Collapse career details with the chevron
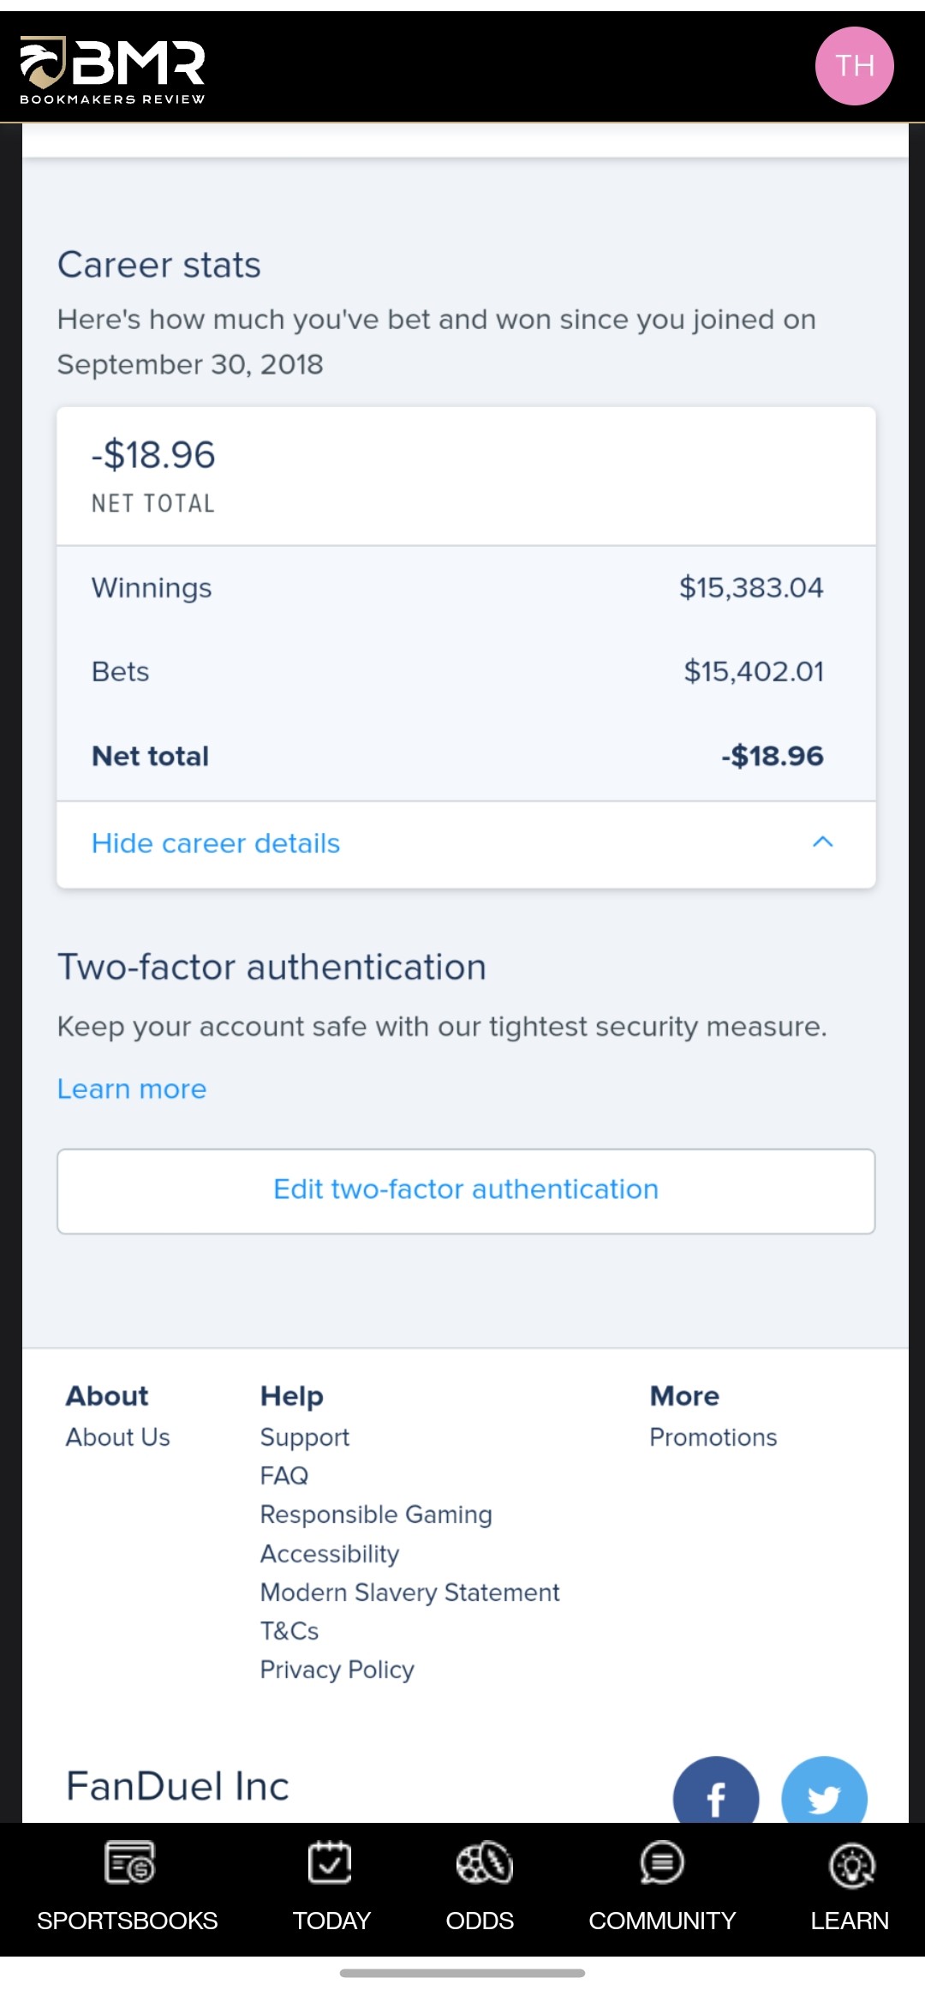Viewport: 925px width, 1990px height. coord(824,842)
